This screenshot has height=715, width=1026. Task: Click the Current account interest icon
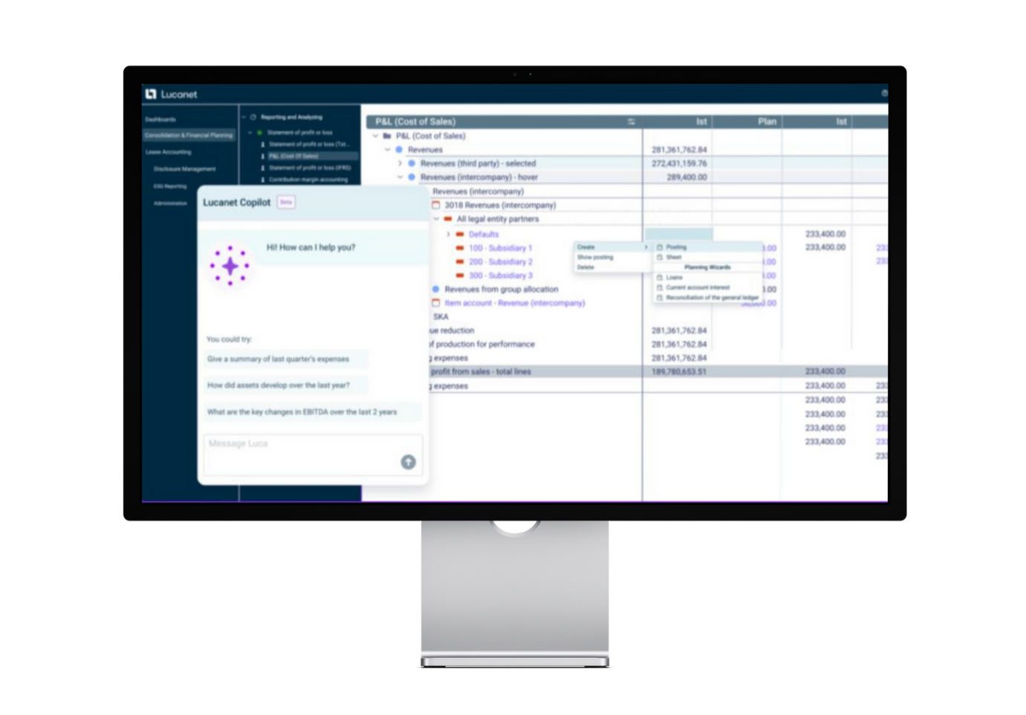click(660, 287)
